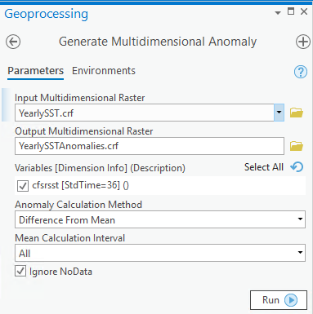
Task: Browse for Input Multidimensional Raster folder
Action: pos(297,113)
